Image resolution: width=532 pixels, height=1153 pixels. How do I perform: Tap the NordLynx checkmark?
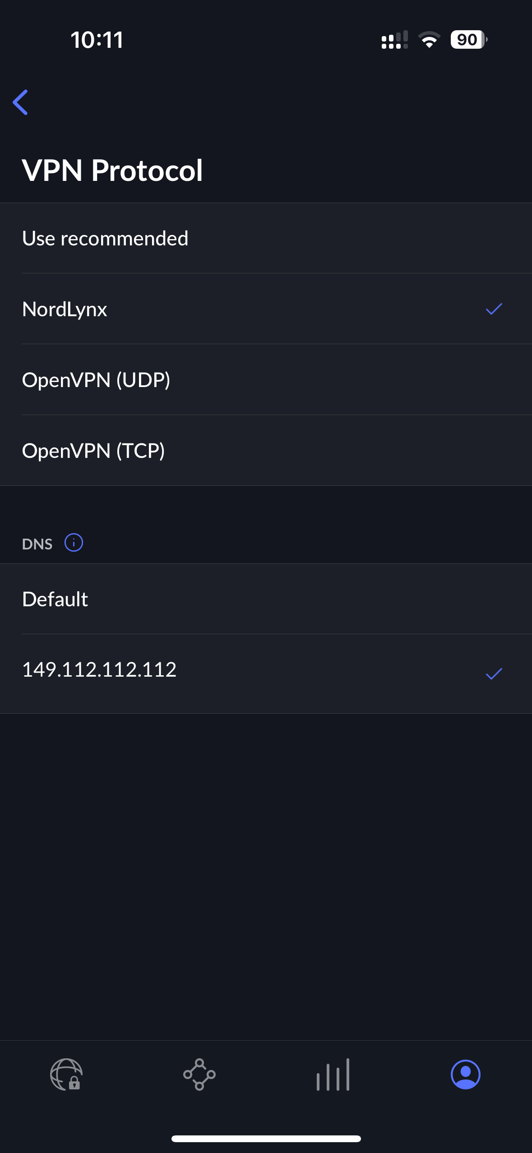(494, 309)
